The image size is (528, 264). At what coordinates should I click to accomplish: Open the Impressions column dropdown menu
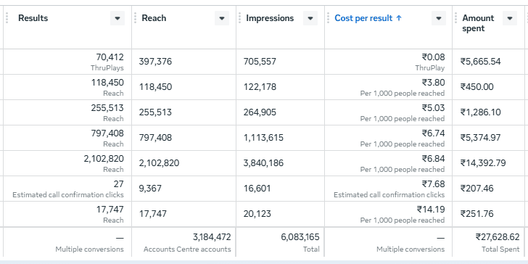pyautogui.click(x=310, y=18)
